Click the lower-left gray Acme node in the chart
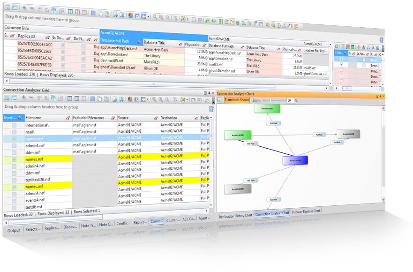Viewport: 413px width, 272px height. click(x=238, y=189)
